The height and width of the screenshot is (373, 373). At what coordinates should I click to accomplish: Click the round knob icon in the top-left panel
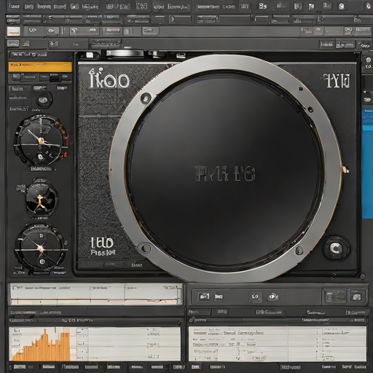click(44, 100)
